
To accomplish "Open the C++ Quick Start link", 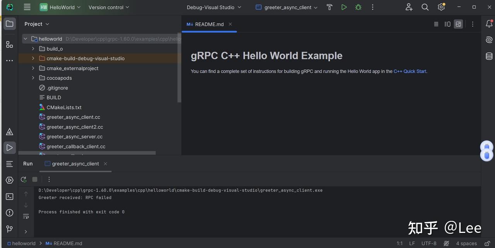I will (409, 71).
